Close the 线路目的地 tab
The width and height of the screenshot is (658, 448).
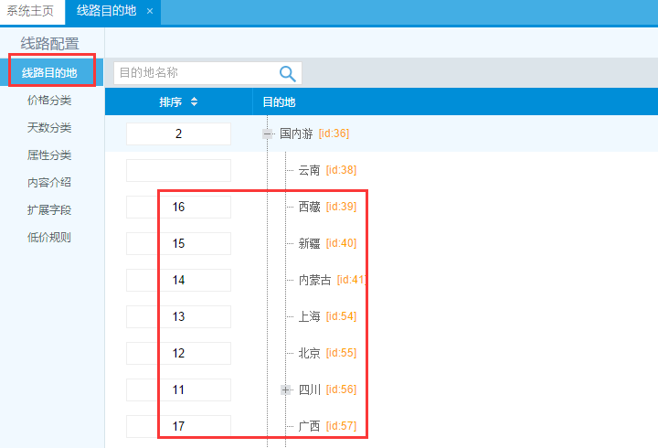point(150,12)
